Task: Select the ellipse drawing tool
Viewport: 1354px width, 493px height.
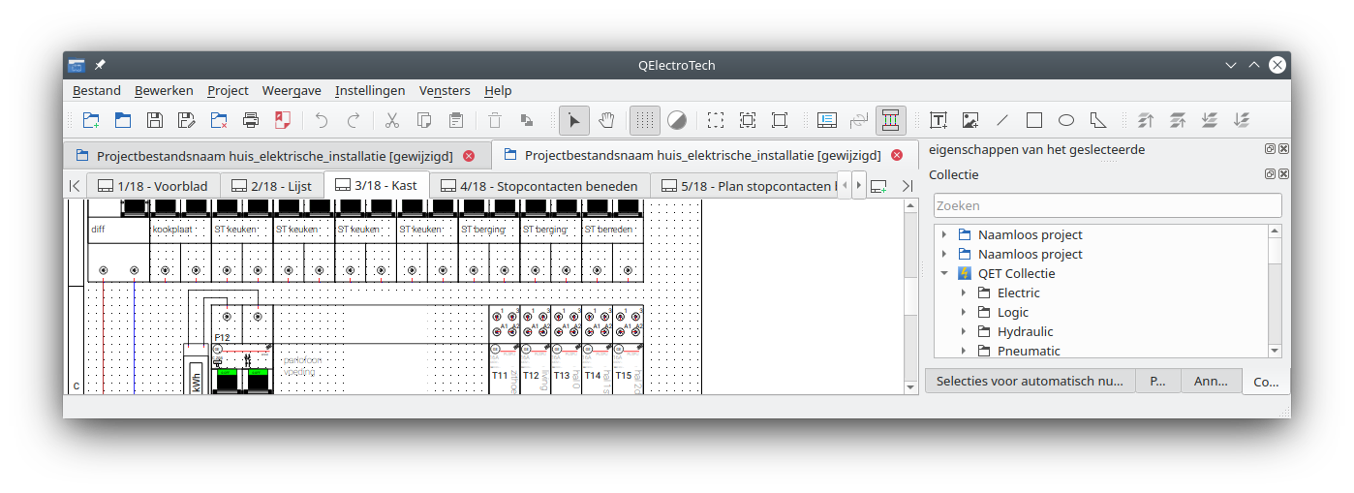Action: click(1065, 120)
